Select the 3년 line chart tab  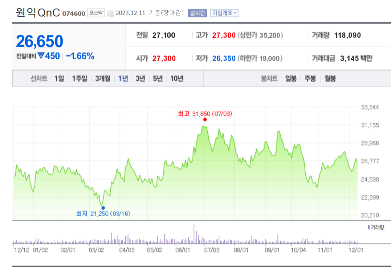click(x=140, y=79)
